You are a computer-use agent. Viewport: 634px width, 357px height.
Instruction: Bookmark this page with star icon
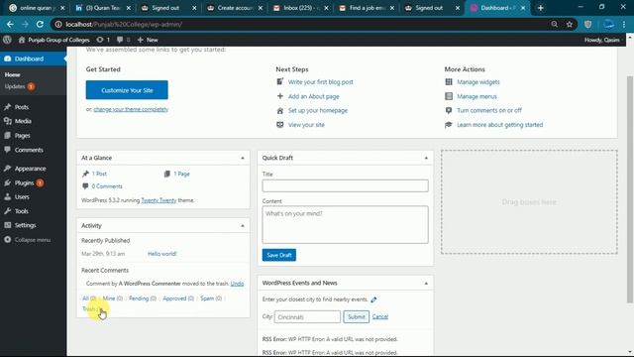click(570, 24)
